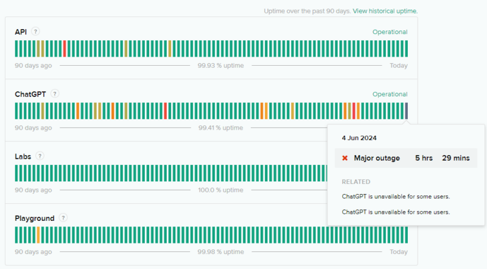
Task: Click the ChatGPT Operational status label
Action: [390, 94]
